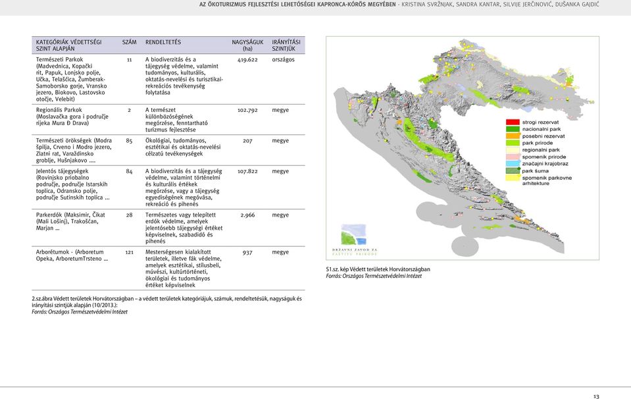The height and width of the screenshot is (399, 631).
Task: Click the yellow spomenik parkovne arhitekture swatch
Action: [x=513, y=178]
